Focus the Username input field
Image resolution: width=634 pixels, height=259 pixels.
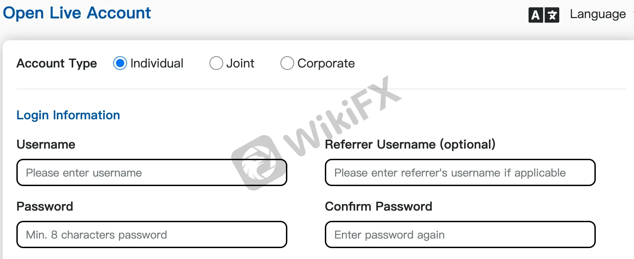coord(152,172)
